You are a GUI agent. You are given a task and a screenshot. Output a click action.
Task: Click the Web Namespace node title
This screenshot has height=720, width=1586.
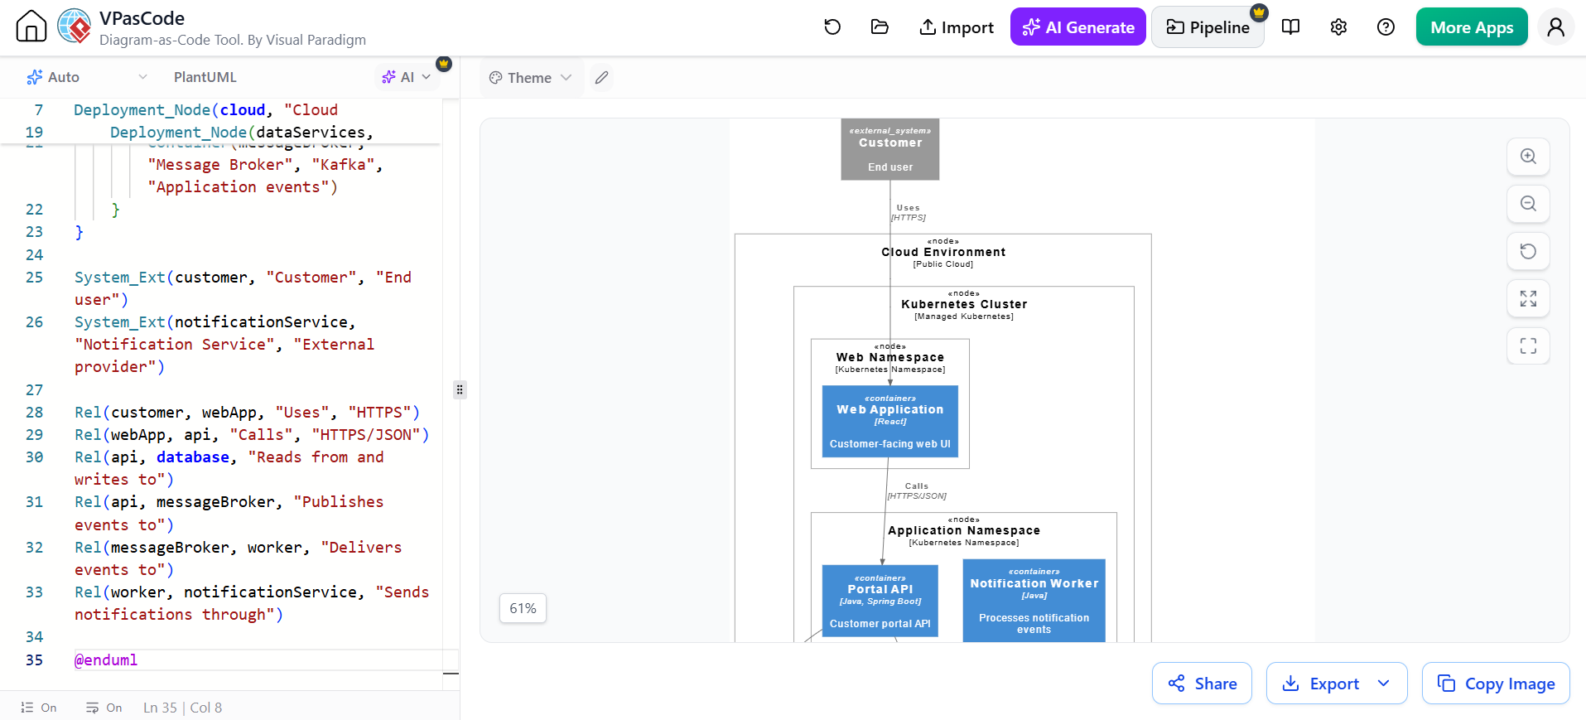click(890, 357)
